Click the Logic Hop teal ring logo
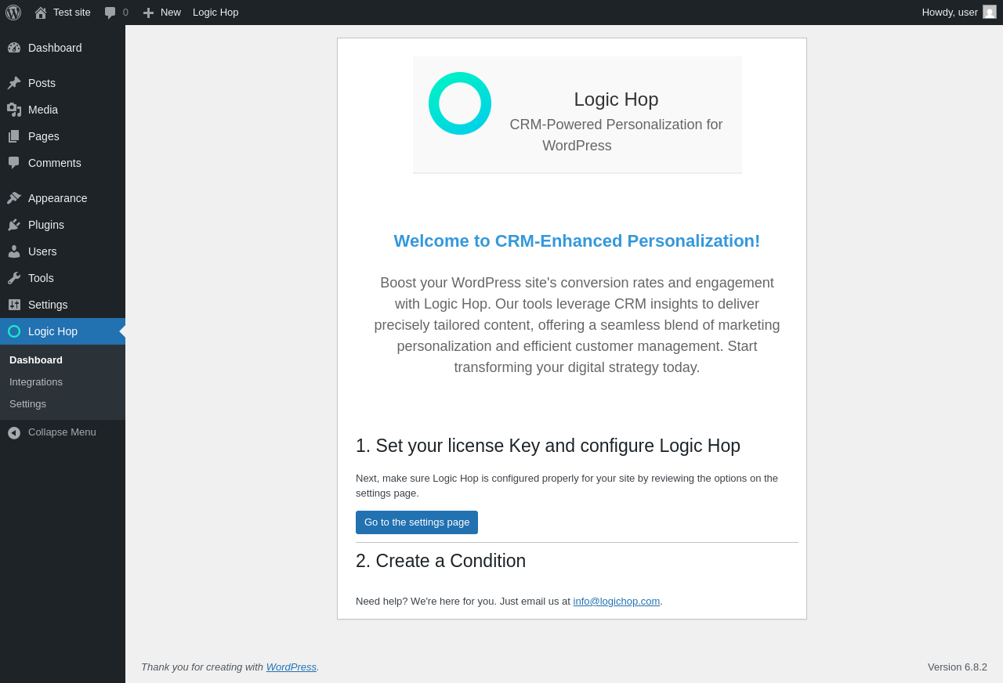This screenshot has height=683, width=1003. (x=460, y=103)
